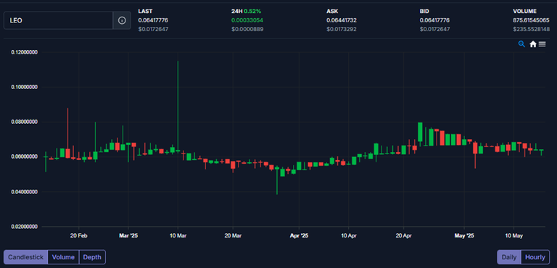This screenshot has height=268, width=557.
Task: Switch to Depth chart view
Action: pyautogui.click(x=92, y=257)
